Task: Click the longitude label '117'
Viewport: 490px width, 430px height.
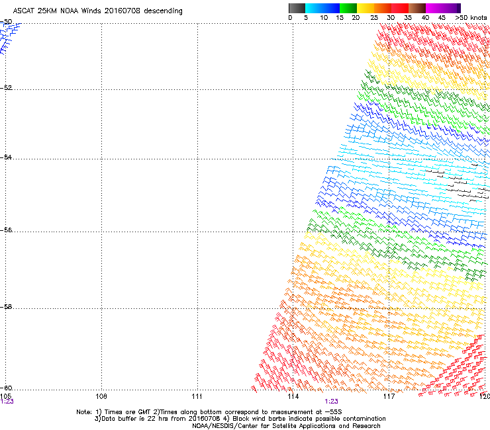Action: click(x=389, y=396)
